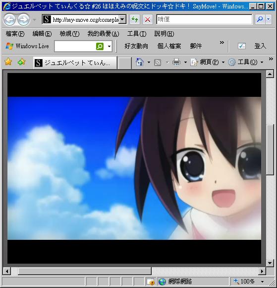Click the anime video player frame
This screenshot has width=277, height=288.
click(134, 168)
